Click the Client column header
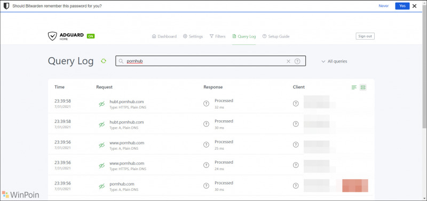Image resolution: width=427 pixels, height=201 pixels. (x=299, y=87)
